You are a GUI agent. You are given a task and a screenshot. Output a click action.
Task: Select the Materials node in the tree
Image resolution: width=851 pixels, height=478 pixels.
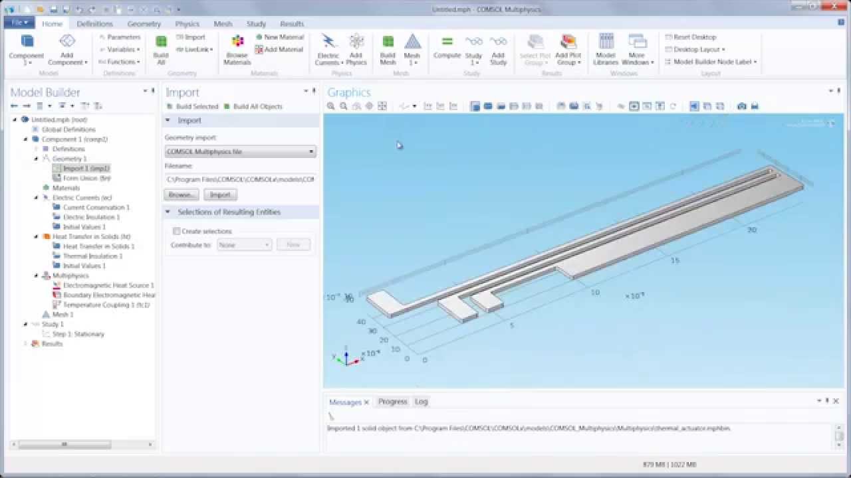click(x=61, y=188)
